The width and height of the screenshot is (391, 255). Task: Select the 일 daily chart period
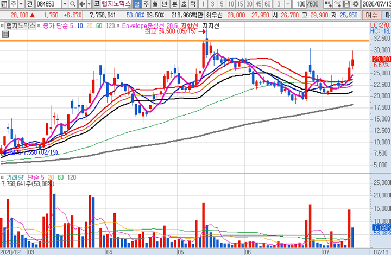tap(137, 4)
